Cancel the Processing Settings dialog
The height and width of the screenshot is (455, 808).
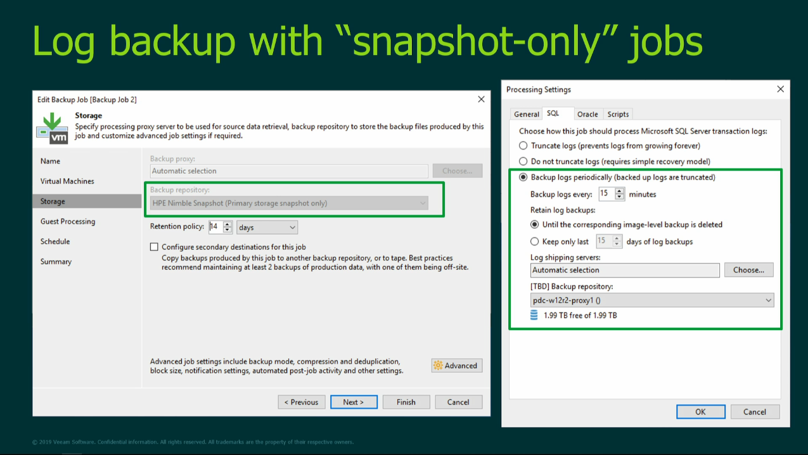click(755, 412)
